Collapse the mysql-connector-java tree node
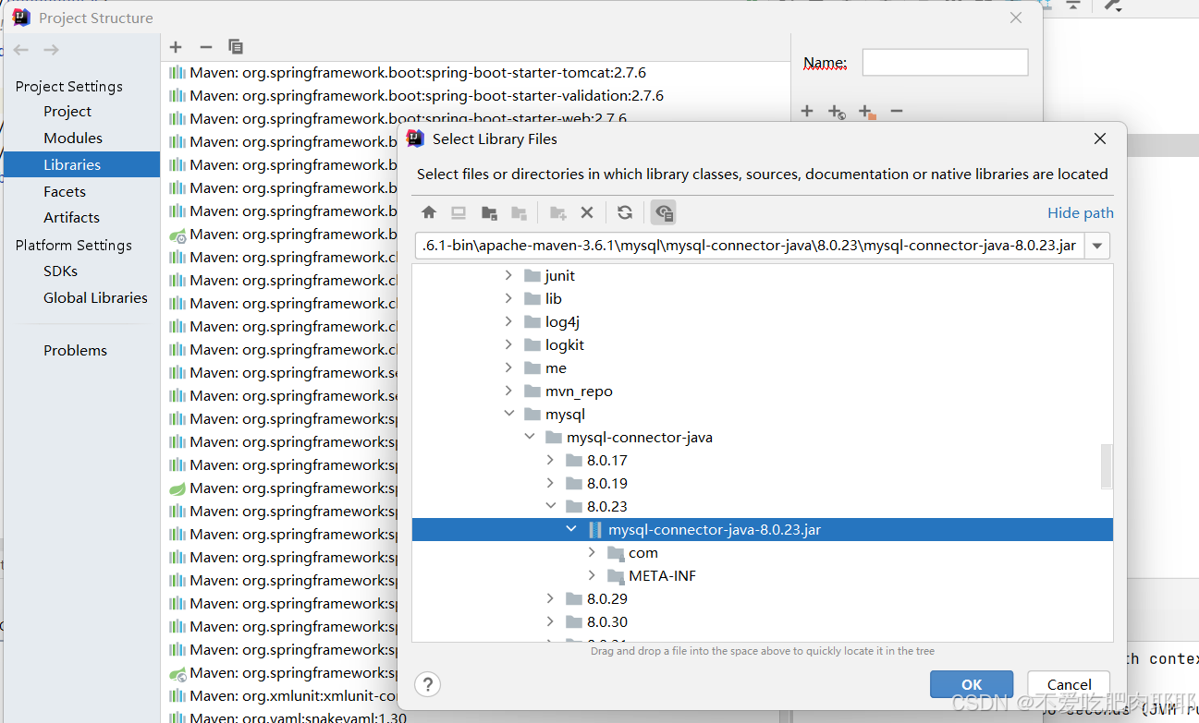The image size is (1199, 723). coord(529,436)
